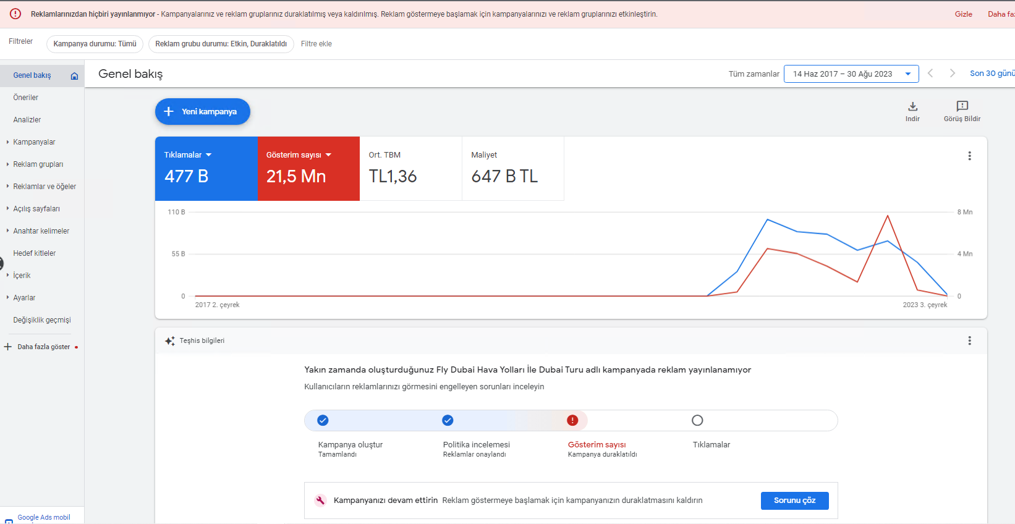Click the empty Tıklamalar step circle
The image size is (1015, 524).
coord(697,420)
